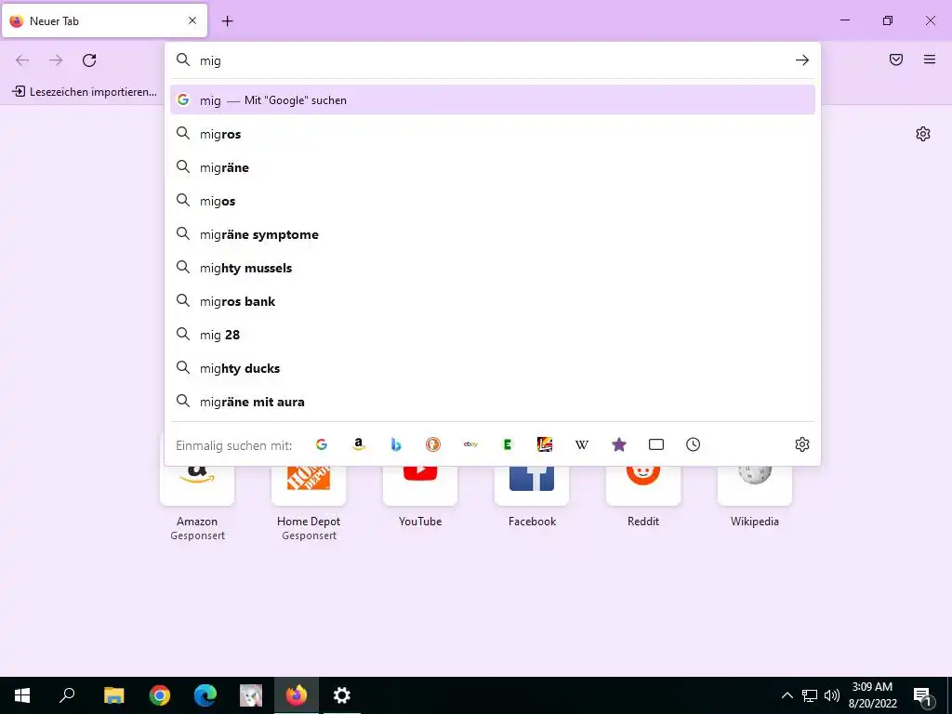
Task: Search once with LEO dictionary icon
Action: [x=545, y=444]
